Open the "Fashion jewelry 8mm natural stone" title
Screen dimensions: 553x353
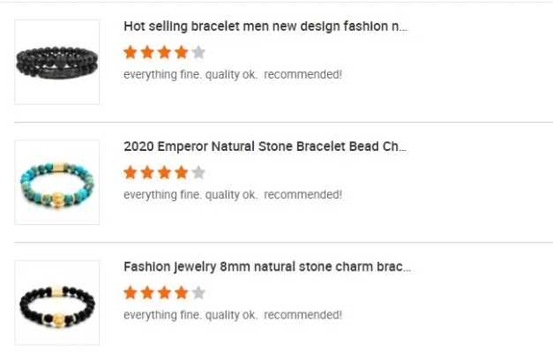tap(266, 267)
